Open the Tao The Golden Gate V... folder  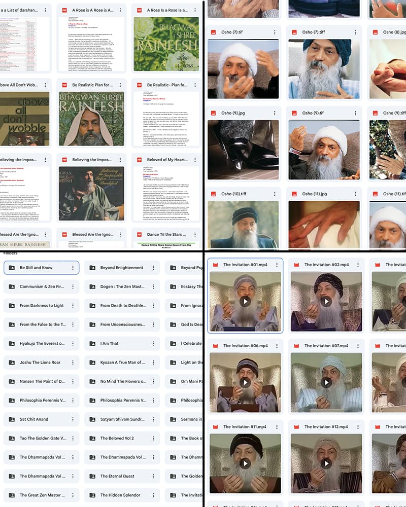click(x=41, y=439)
